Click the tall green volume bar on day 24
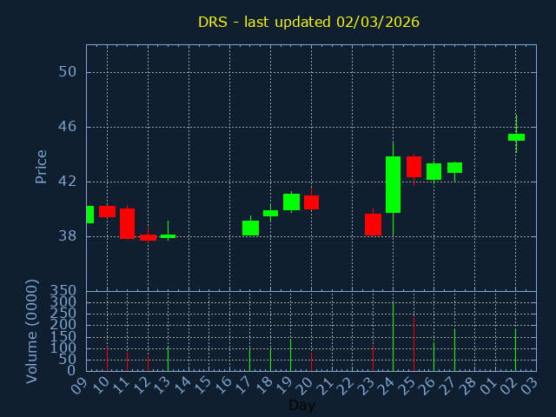This screenshot has width=556, height=417. pos(393,336)
